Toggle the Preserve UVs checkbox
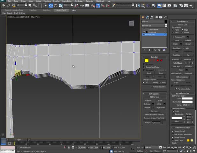 (x=173, y=37)
